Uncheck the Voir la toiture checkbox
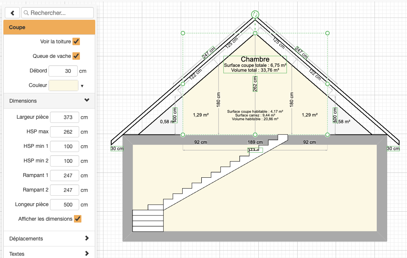This screenshot has width=407, height=258. 76,41
